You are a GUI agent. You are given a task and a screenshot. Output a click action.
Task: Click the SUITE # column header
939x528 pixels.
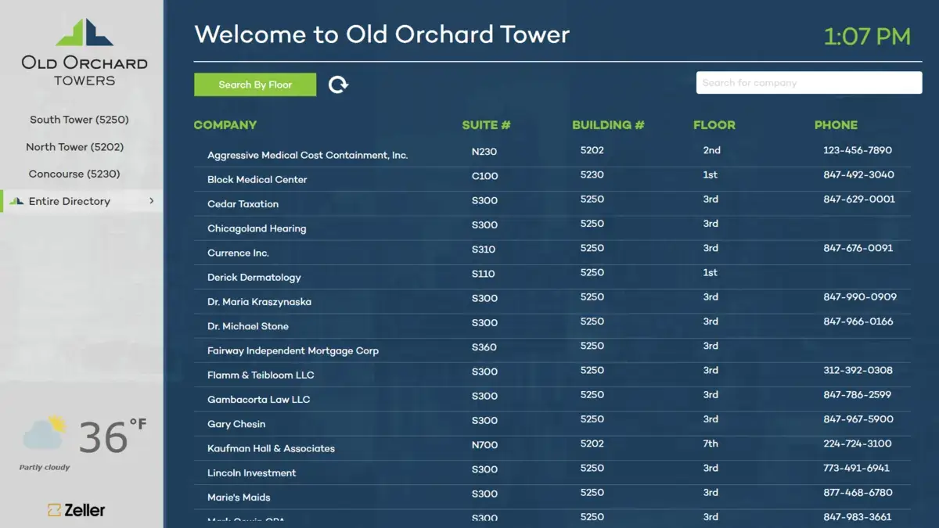(486, 125)
